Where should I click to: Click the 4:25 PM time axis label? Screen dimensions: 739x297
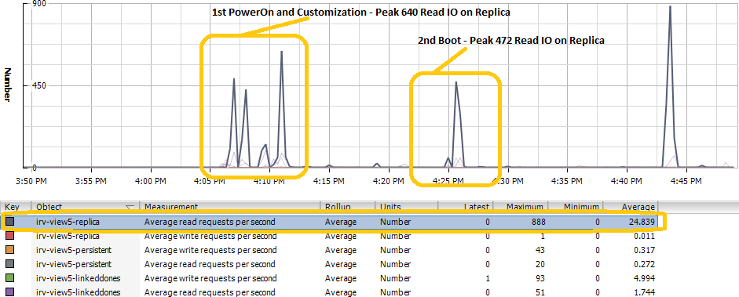point(448,180)
